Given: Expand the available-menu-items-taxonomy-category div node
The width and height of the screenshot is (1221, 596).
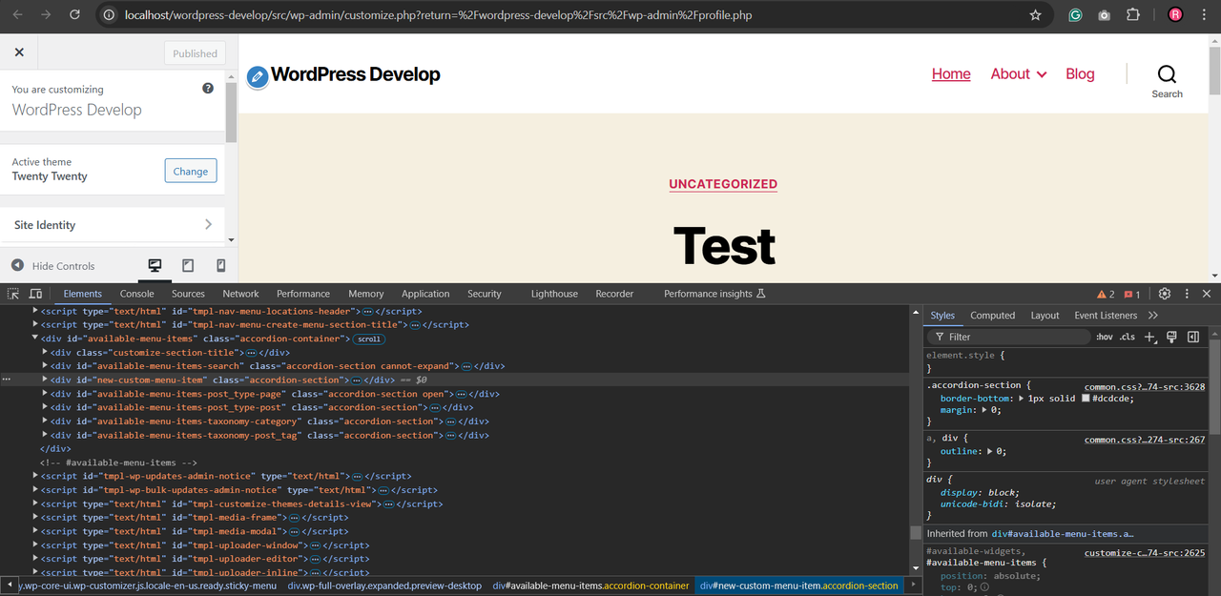Looking at the screenshot, I should tap(45, 421).
